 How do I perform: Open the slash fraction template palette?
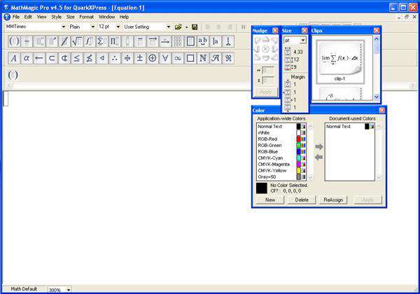[x=64, y=41]
